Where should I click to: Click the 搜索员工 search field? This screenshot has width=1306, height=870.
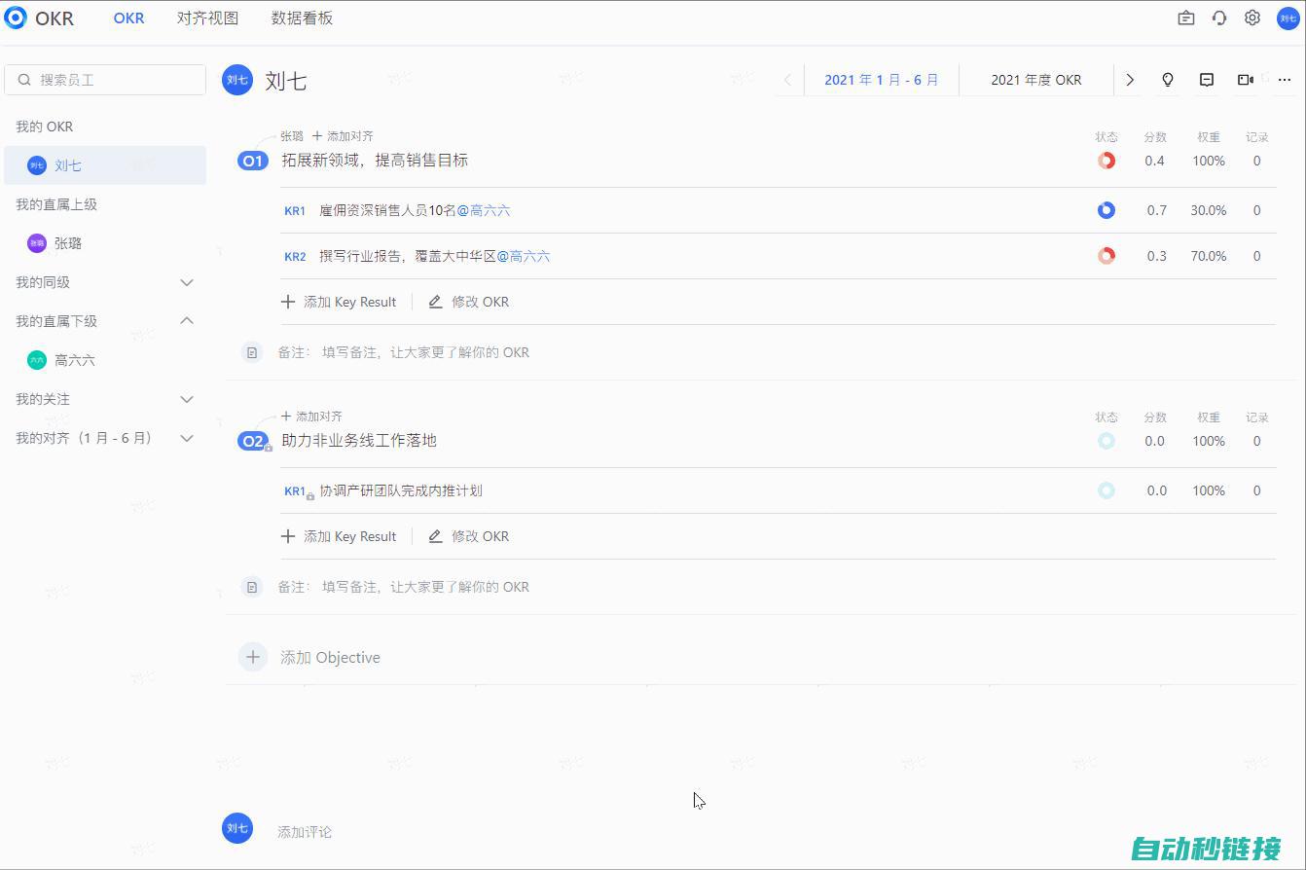click(105, 80)
